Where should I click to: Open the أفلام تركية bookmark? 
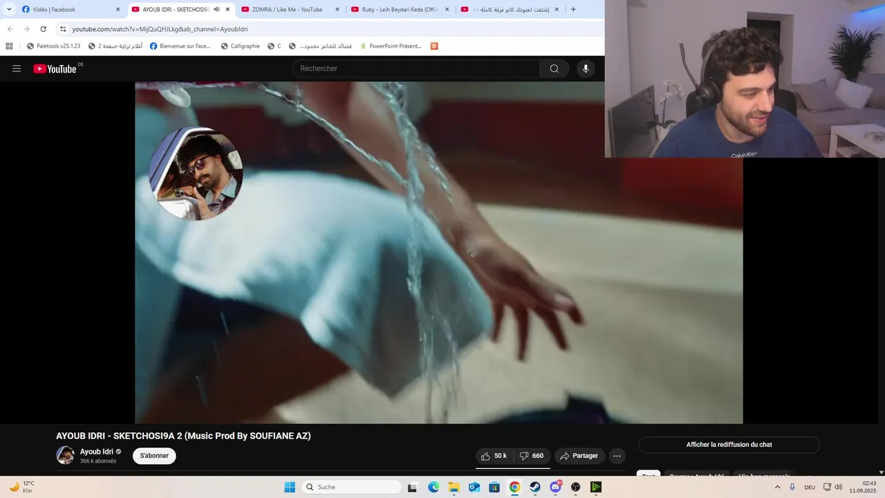click(x=115, y=46)
